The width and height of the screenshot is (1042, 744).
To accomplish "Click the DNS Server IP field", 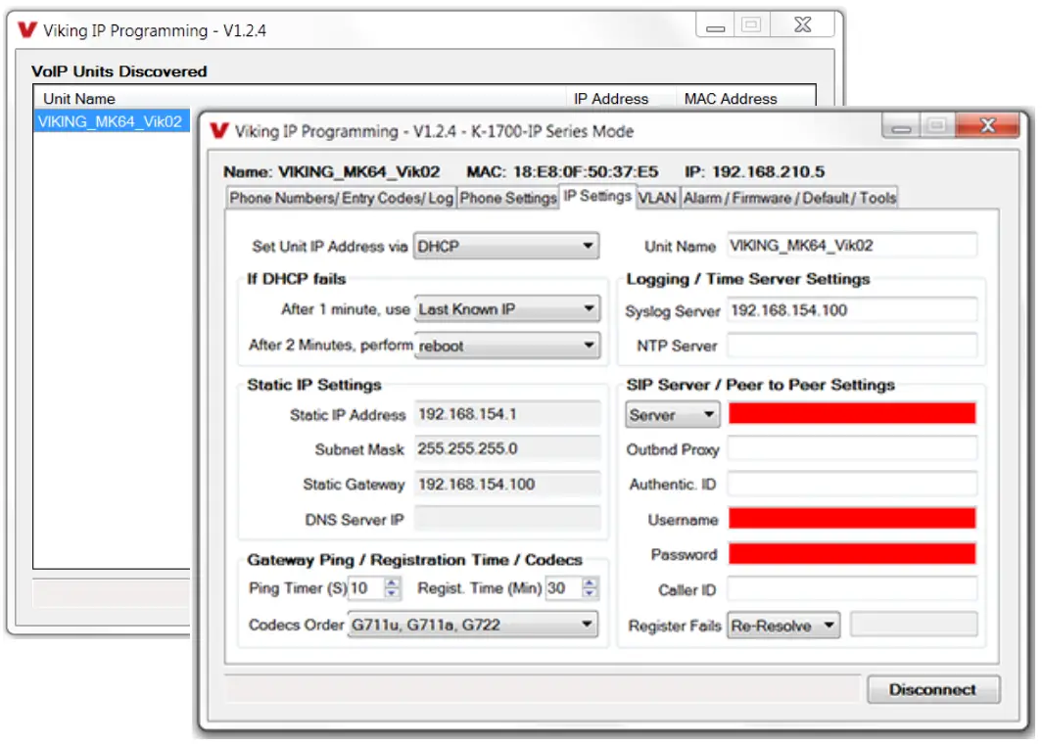I will (507, 519).
